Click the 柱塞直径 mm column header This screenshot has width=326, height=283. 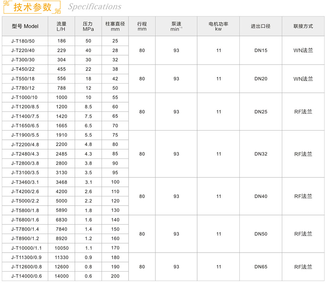(115, 26)
